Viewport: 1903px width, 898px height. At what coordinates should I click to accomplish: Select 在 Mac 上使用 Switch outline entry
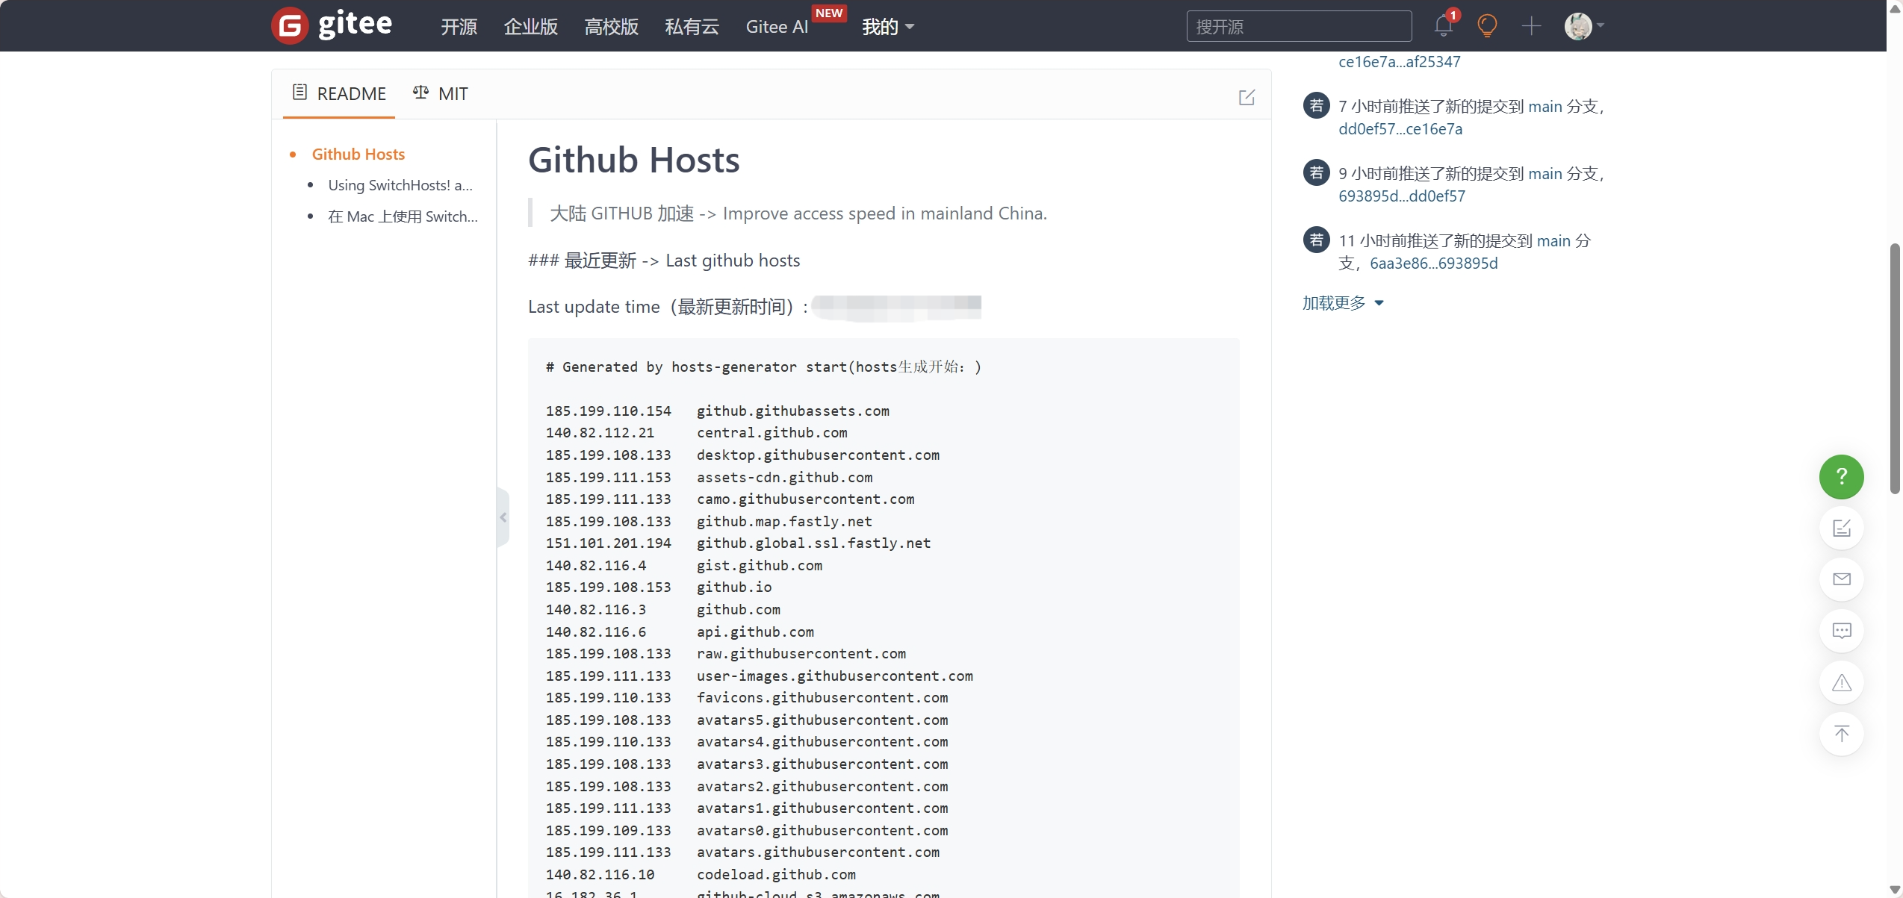pos(403,216)
